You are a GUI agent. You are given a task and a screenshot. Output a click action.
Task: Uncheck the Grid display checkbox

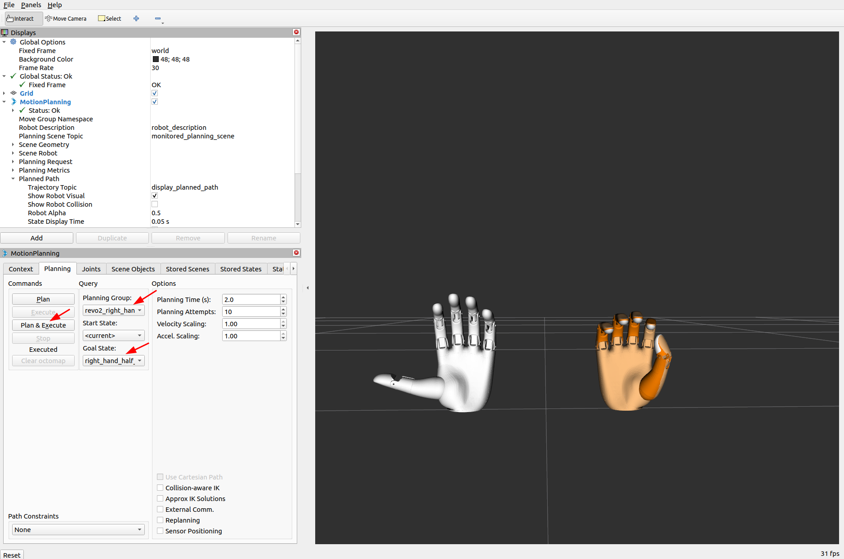pyautogui.click(x=155, y=93)
